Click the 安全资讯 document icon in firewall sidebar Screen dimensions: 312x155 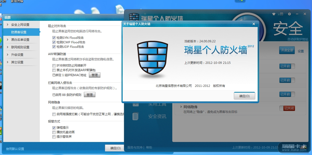[x=135, y=116]
